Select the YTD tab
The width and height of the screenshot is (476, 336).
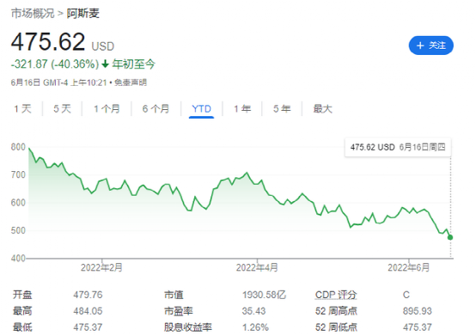pyautogui.click(x=202, y=108)
